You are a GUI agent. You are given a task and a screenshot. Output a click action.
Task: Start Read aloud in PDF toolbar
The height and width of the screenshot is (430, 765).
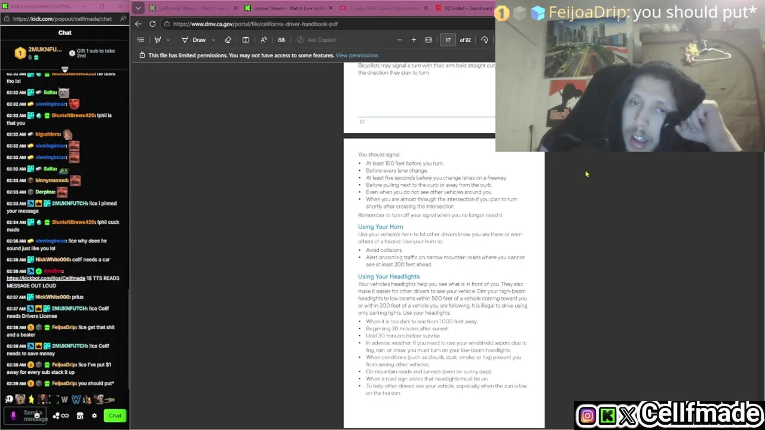click(264, 40)
